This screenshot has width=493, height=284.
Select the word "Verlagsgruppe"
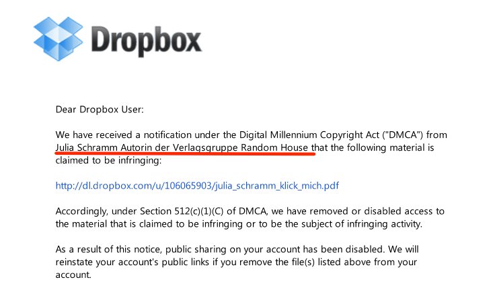pyautogui.click(x=204, y=147)
